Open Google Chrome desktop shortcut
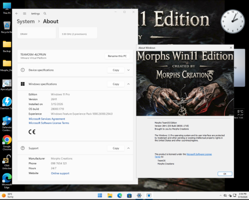This screenshot has width=249, height=200. coord(7,142)
